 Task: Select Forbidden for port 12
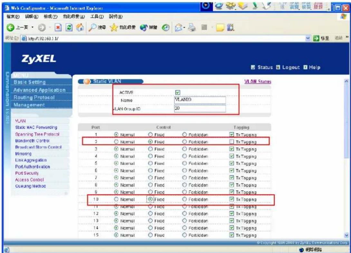pyautogui.click(x=184, y=213)
